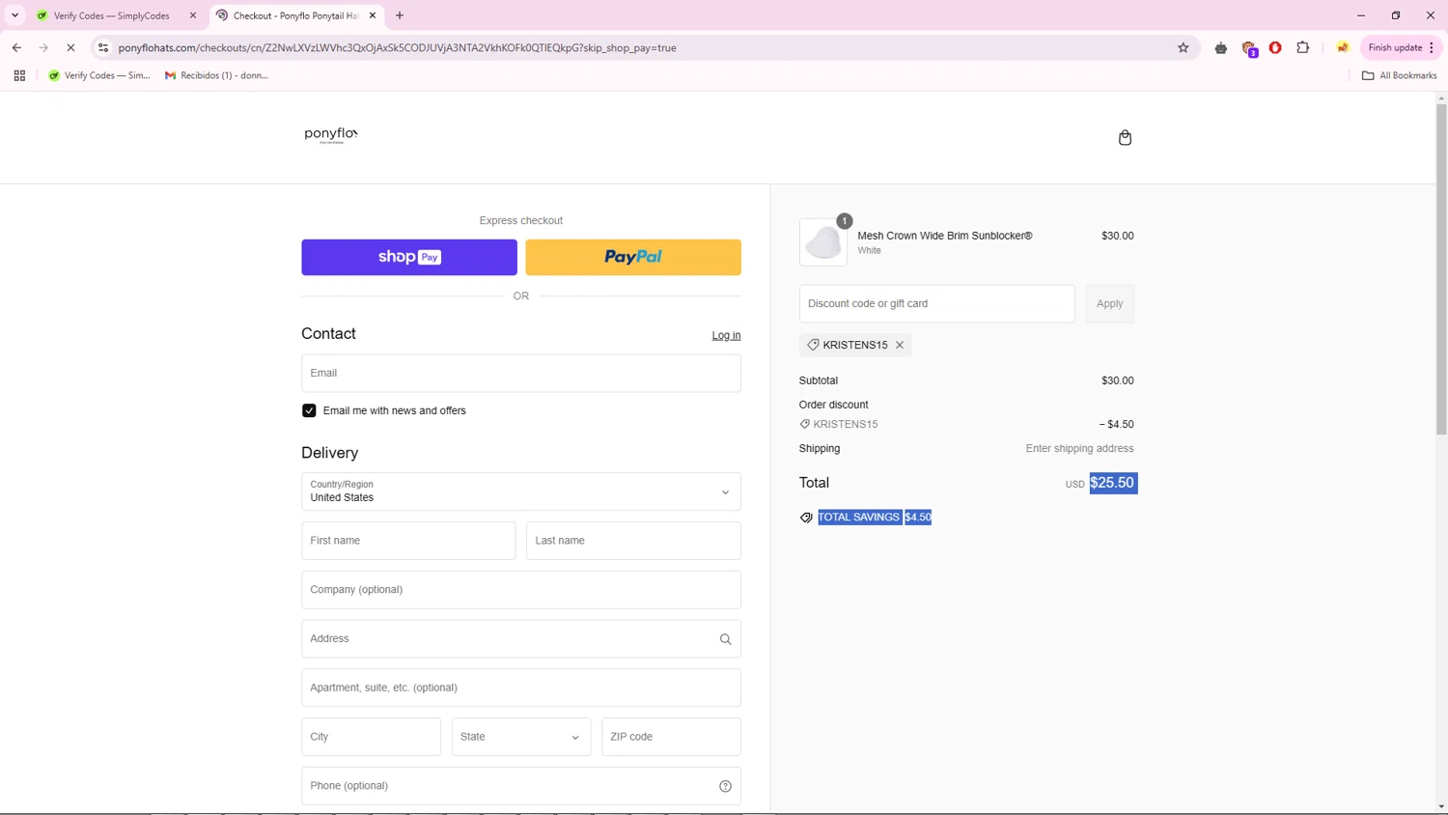Click the Express checkout heading
1448x815 pixels.
(520, 220)
